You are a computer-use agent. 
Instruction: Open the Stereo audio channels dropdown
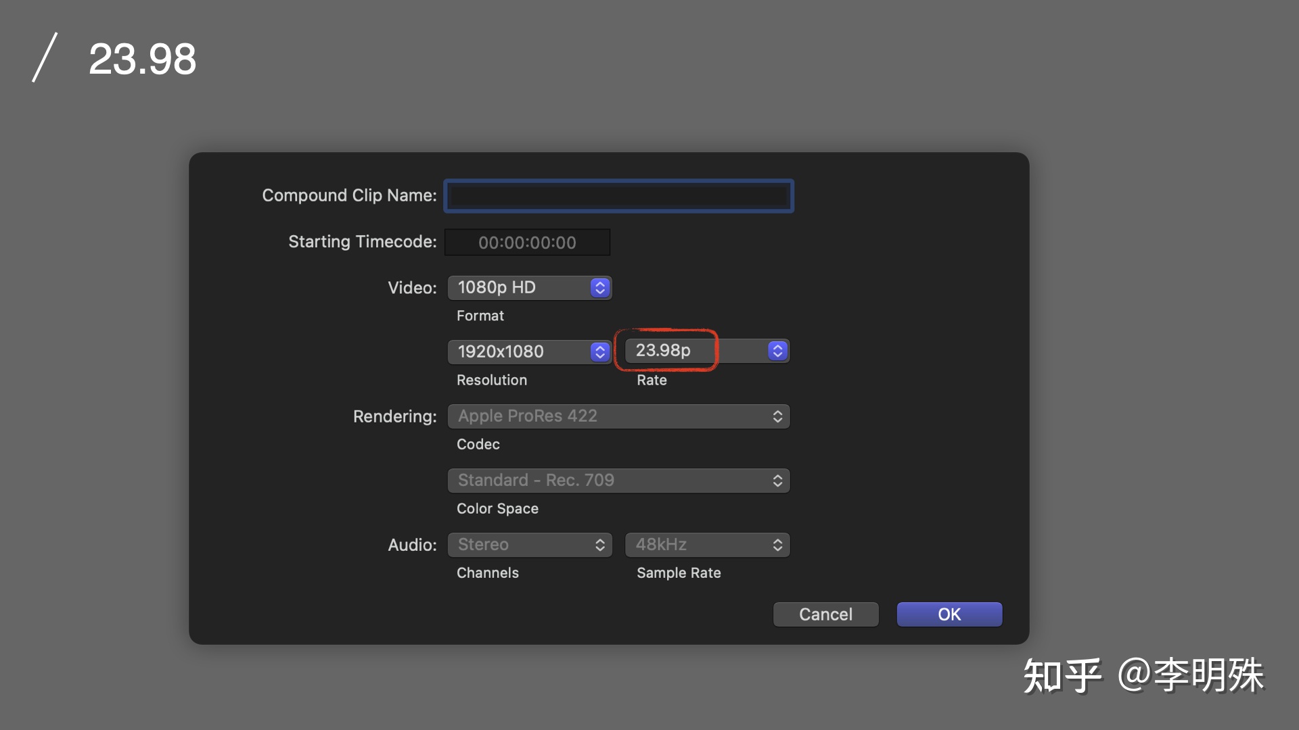pos(530,545)
